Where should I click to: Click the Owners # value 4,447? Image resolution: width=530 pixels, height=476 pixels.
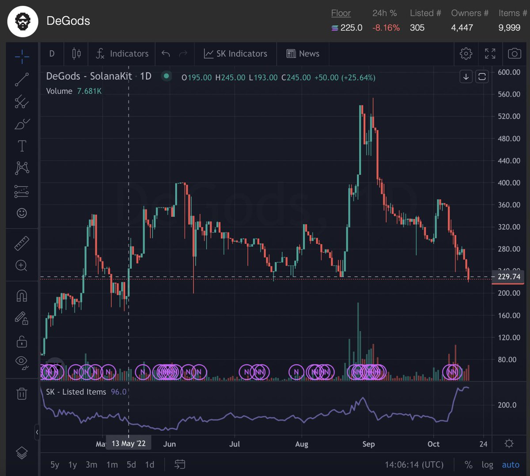tap(462, 28)
